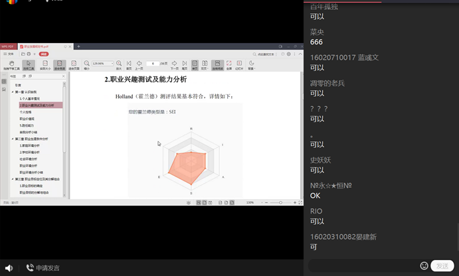Collapse 第二章 chapter in bookmarks
The image size is (459, 276).
coord(13,139)
